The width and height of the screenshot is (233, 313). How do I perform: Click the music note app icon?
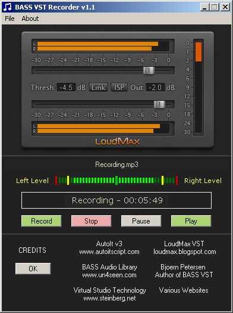[x=8, y=7]
